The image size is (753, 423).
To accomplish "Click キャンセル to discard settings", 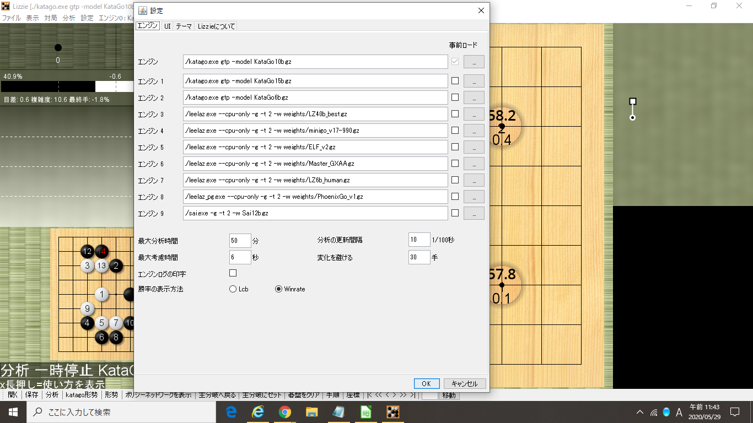I will [x=465, y=384].
